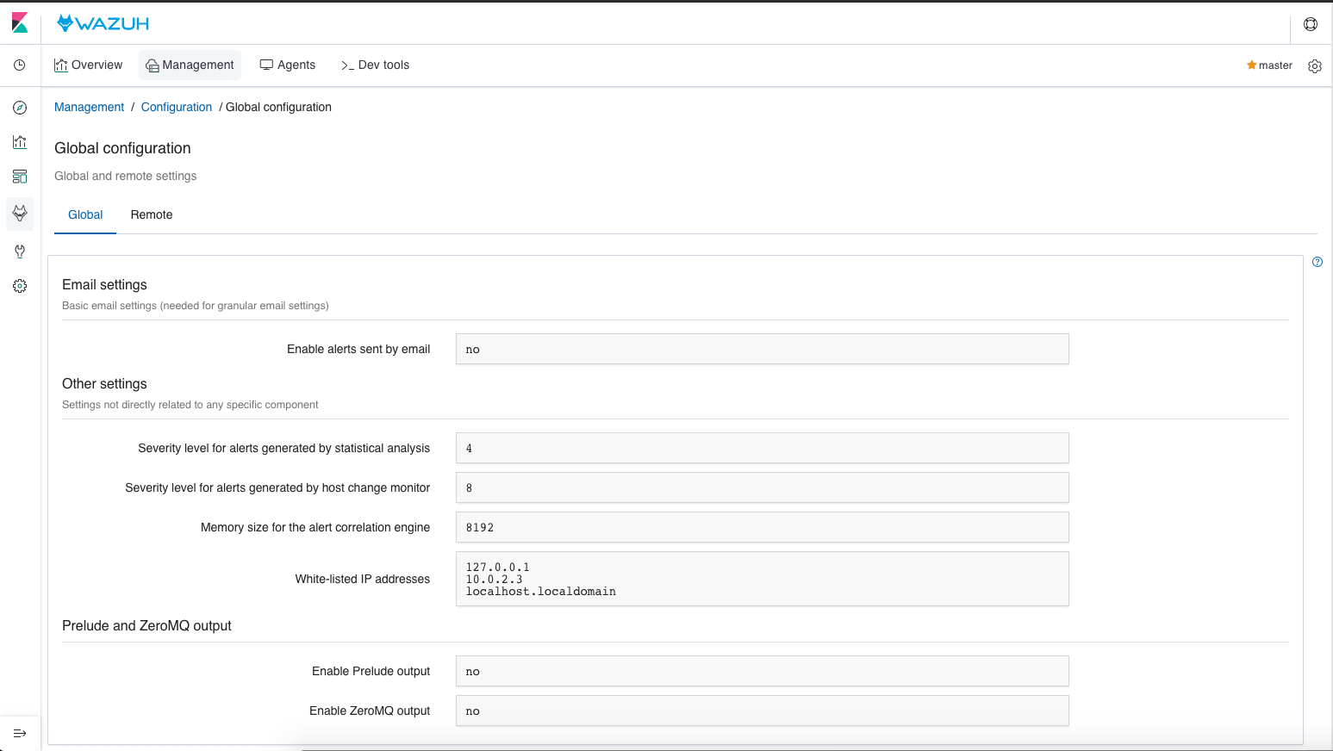Open the Dashboards icon in the sidebar
Image resolution: width=1333 pixels, height=751 pixels.
coord(19,177)
